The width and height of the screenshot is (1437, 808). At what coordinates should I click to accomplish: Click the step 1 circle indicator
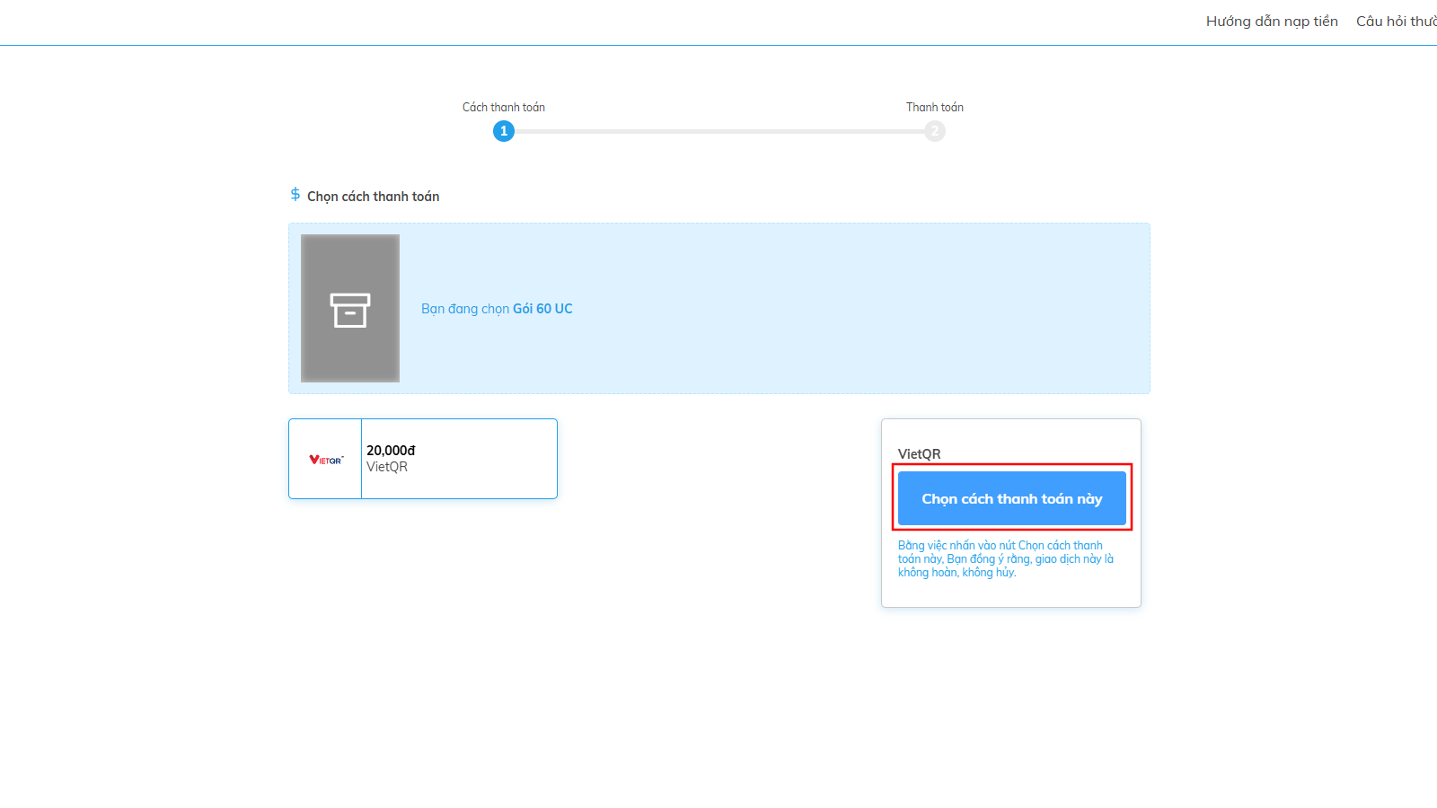[x=504, y=131]
